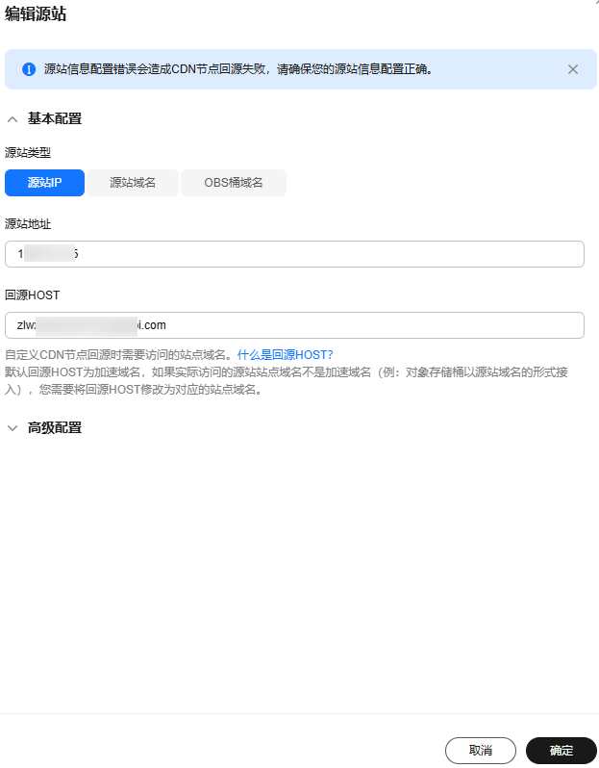This screenshot has width=599, height=768.
Task: Click the 回源HOST field label
Action: (x=33, y=295)
